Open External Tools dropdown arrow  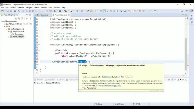tap(73, 11)
